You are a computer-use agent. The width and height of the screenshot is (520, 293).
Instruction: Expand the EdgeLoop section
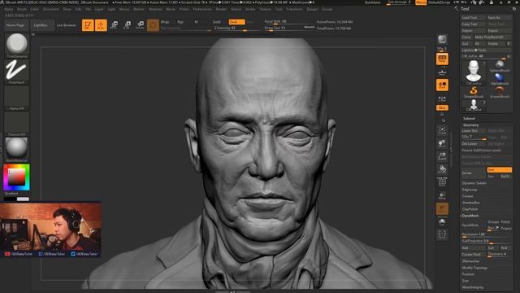tap(469, 190)
